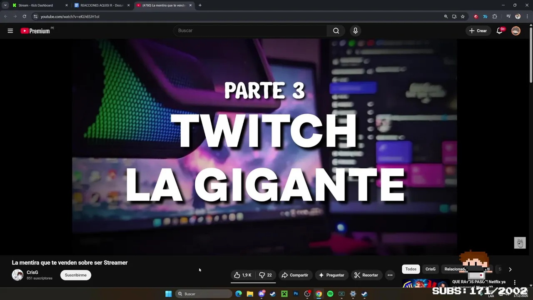Close the current YouTube tab
This screenshot has width=533, height=300.
tap(190, 5)
